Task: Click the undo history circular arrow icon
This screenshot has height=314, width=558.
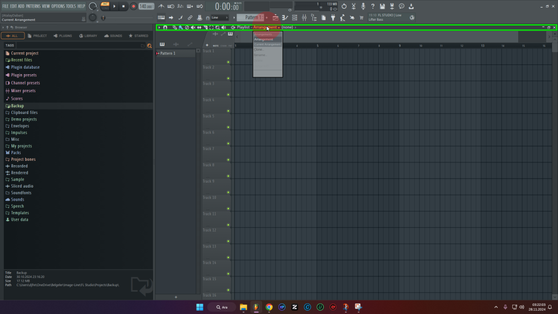Action: 344,6
